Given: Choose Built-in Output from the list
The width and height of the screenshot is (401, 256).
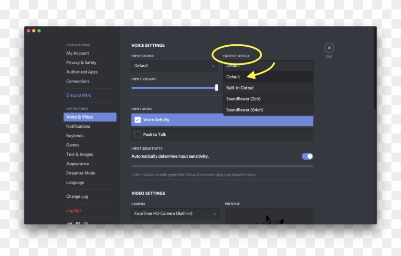Looking at the screenshot, I should pos(268,88).
